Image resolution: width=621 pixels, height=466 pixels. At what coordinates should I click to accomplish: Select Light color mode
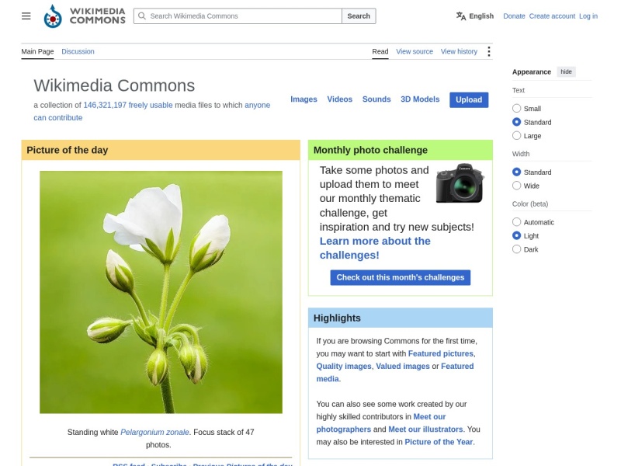(x=516, y=235)
